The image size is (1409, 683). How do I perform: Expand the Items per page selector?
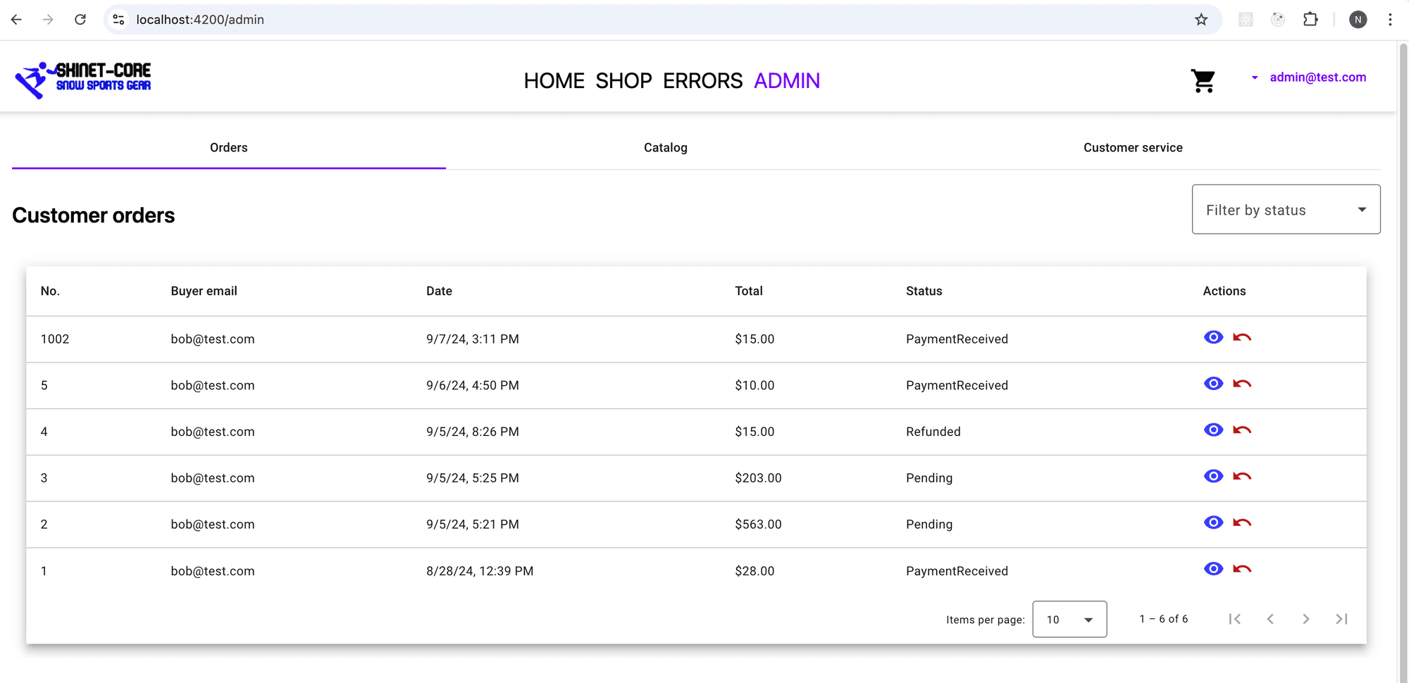point(1069,620)
